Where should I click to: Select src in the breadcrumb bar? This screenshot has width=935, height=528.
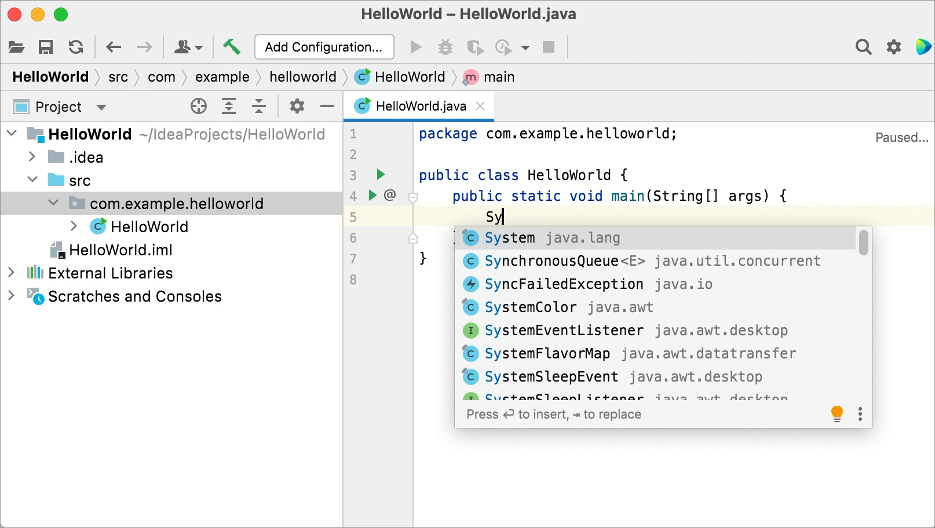(118, 77)
